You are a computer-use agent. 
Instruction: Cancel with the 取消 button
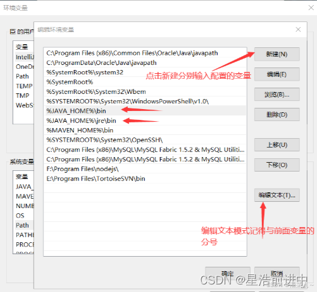pyautogui.click(x=277, y=273)
